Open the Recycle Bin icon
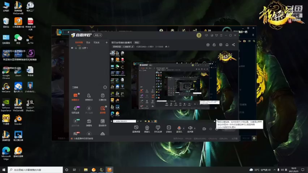 (6, 23)
